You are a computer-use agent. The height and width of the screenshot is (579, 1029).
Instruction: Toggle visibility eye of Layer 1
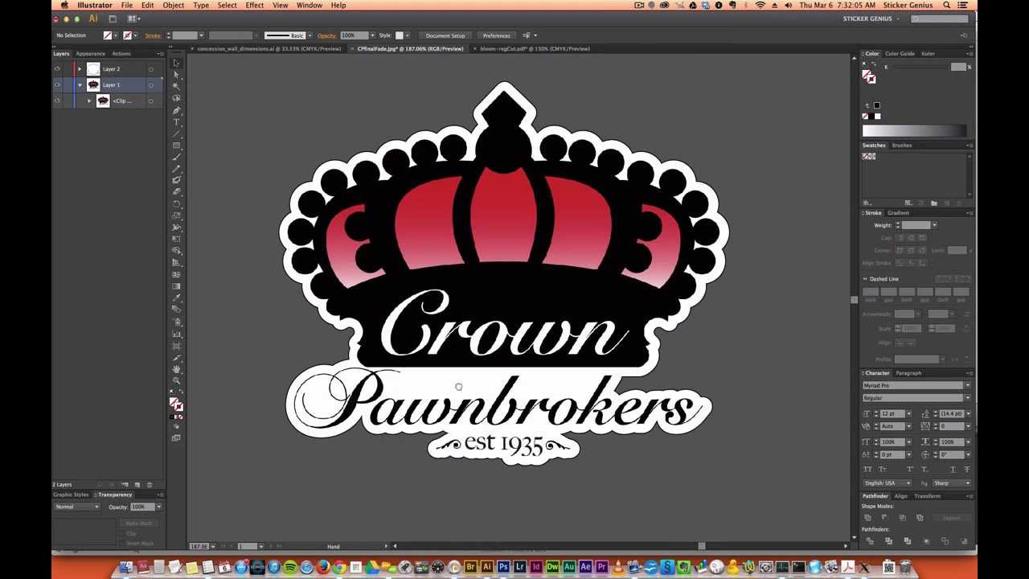pos(57,85)
